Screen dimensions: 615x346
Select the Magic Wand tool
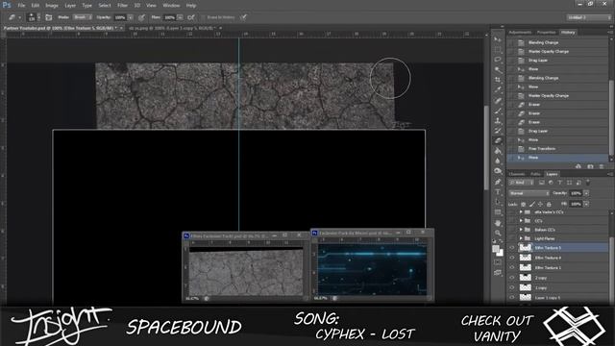[498, 70]
